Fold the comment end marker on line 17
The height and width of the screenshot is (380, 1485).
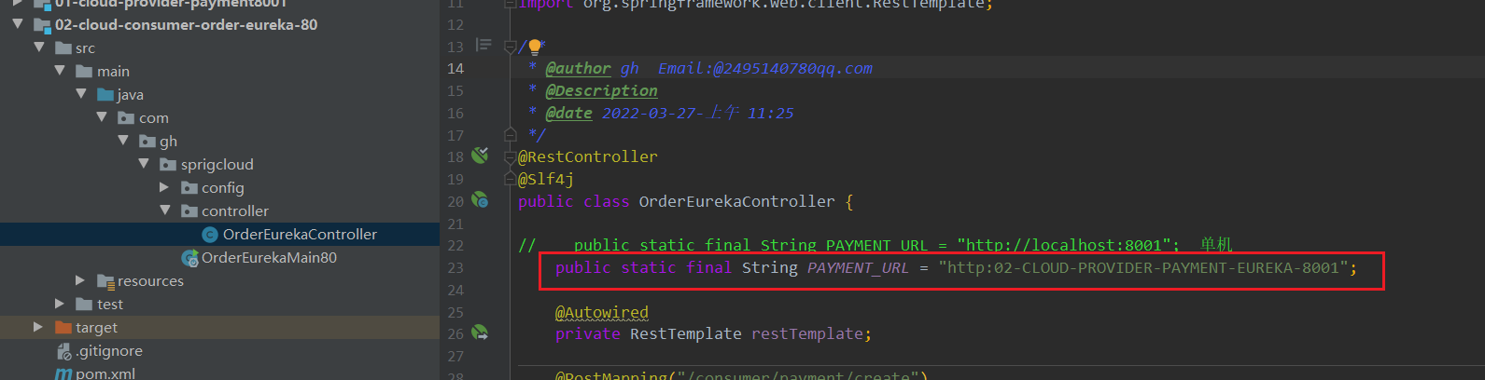coord(510,134)
